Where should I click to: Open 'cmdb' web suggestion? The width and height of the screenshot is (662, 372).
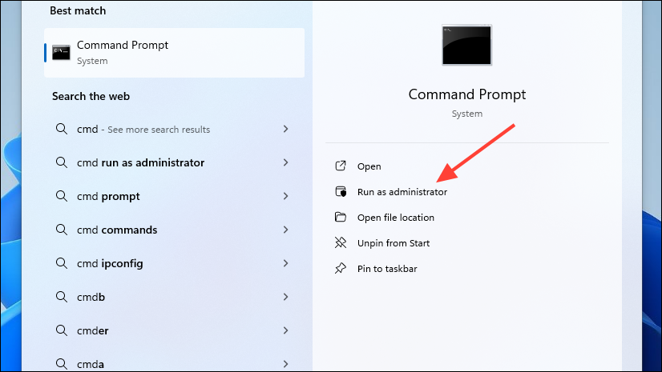coord(174,297)
